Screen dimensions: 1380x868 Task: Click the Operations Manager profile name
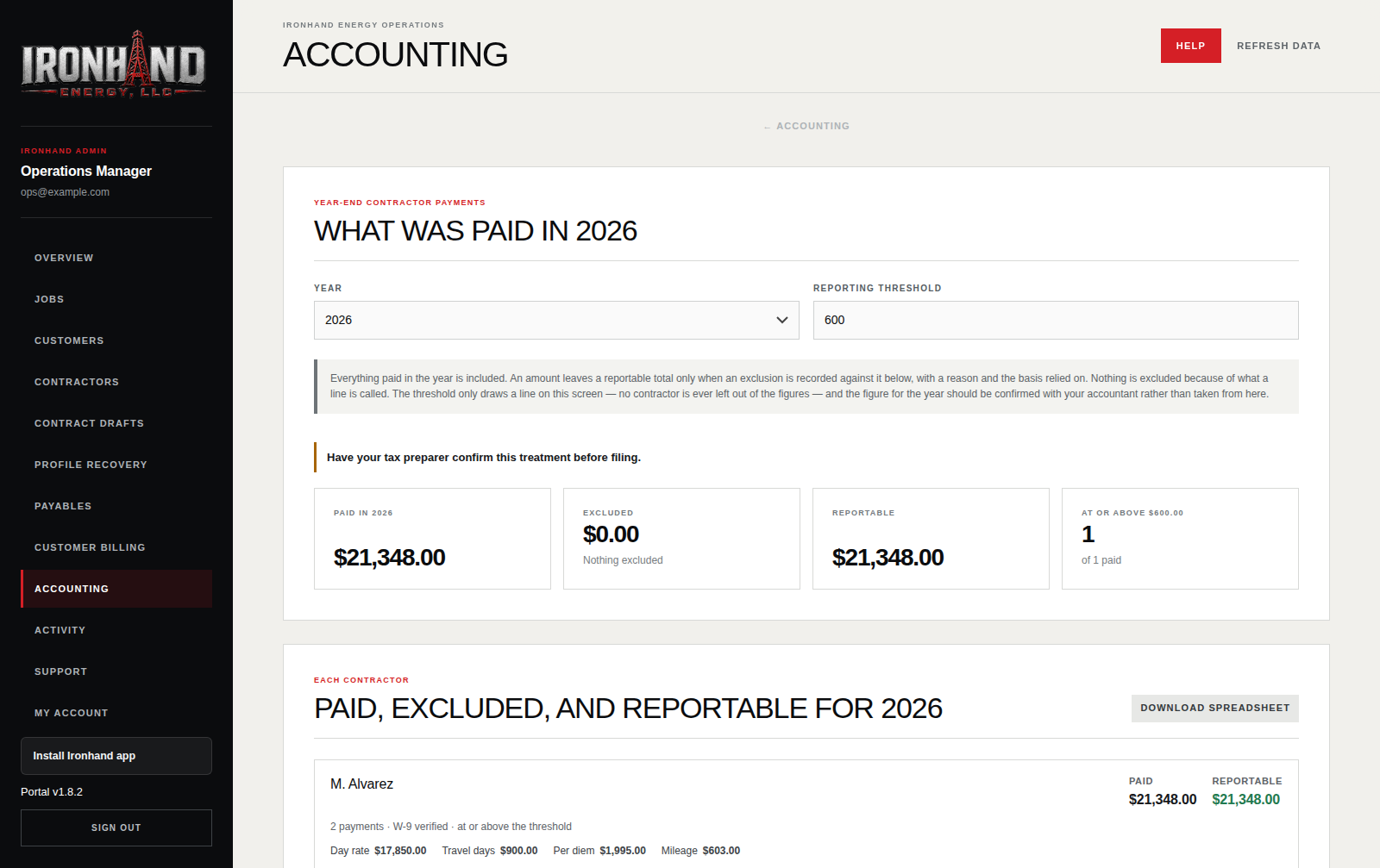pyautogui.click(x=86, y=171)
